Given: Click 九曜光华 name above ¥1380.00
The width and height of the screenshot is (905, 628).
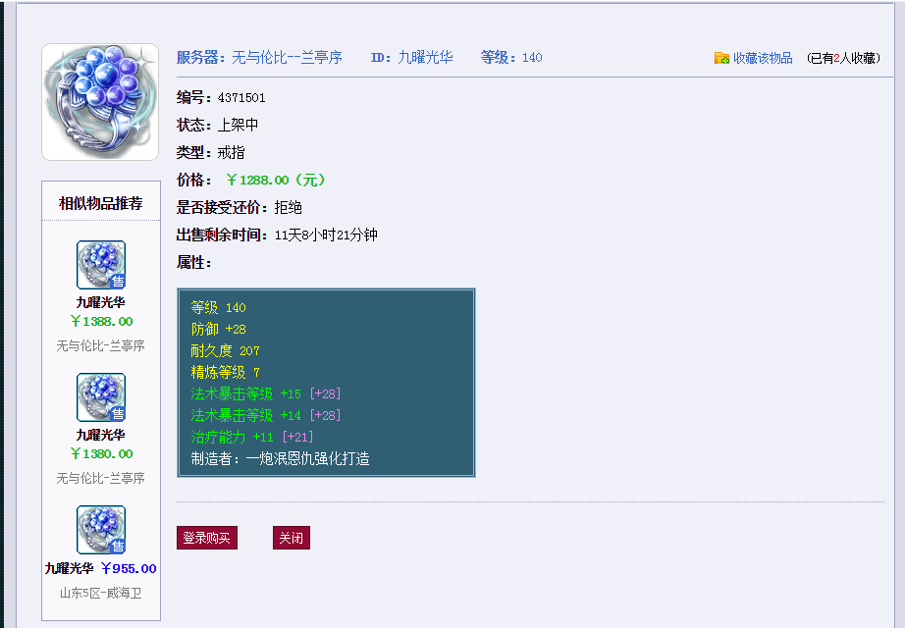Looking at the screenshot, I should (x=100, y=435).
